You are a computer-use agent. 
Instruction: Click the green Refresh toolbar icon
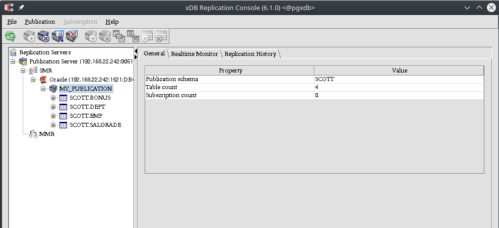(x=11, y=36)
